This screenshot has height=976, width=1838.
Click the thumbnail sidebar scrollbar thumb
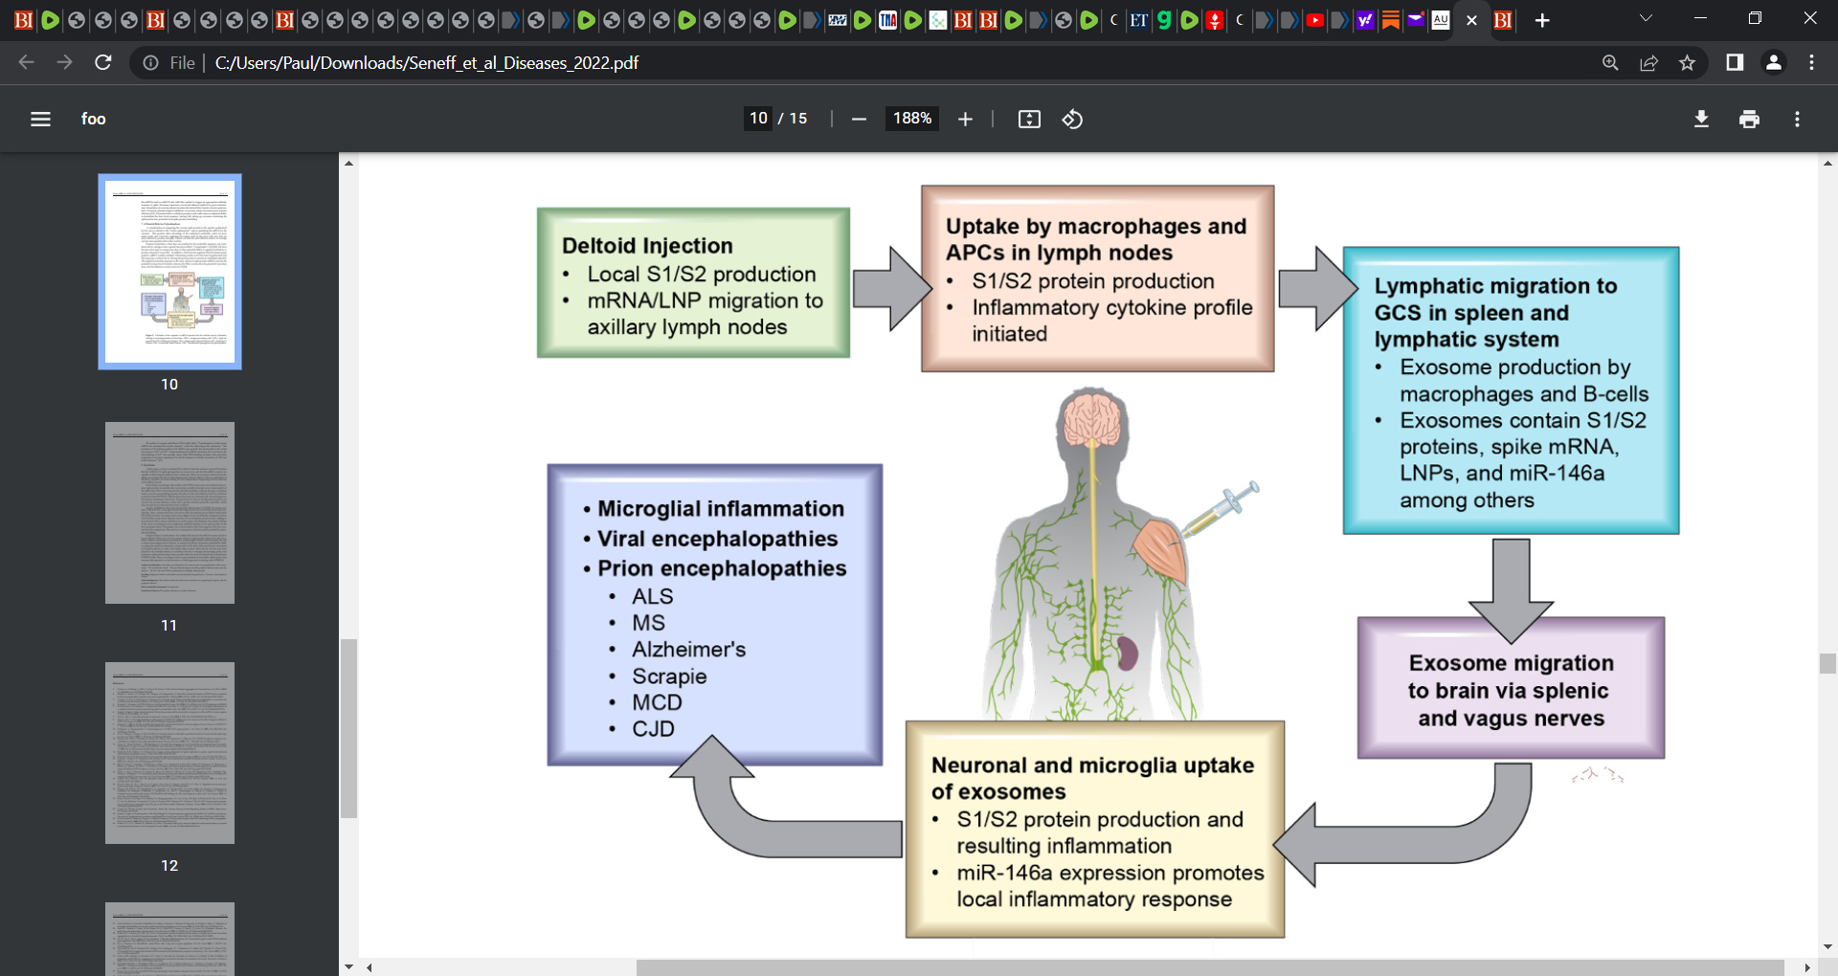(x=348, y=728)
